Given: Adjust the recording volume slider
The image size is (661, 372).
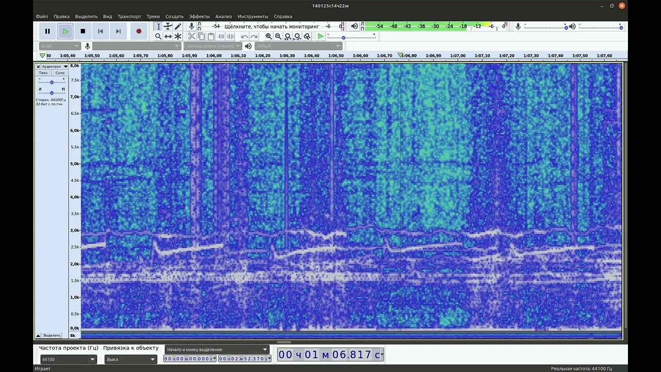Looking at the screenshot, I should point(545,26).
